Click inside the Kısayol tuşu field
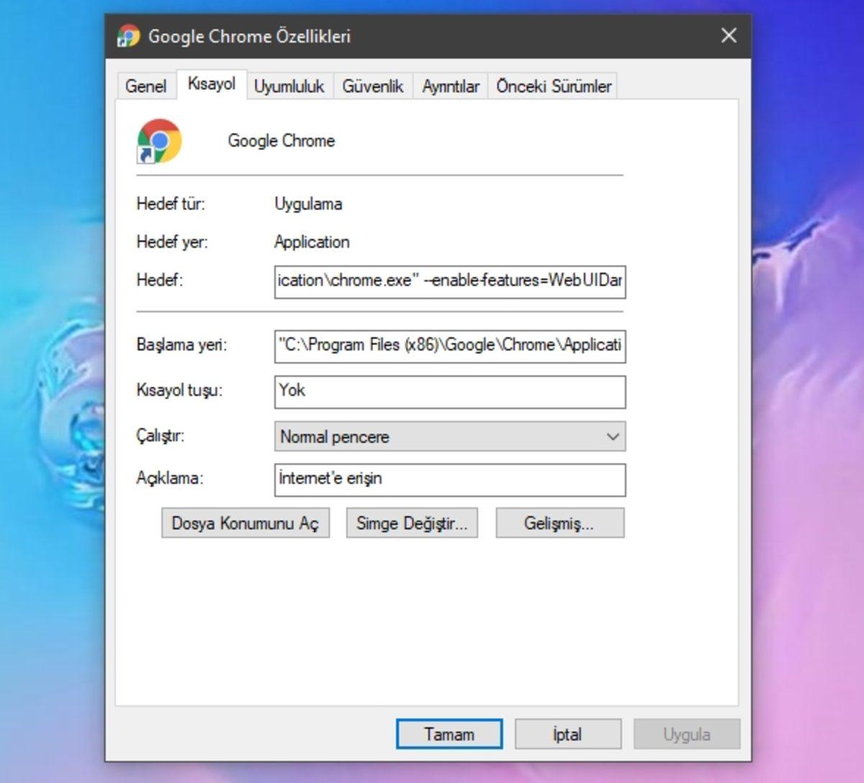 [449, 391]
